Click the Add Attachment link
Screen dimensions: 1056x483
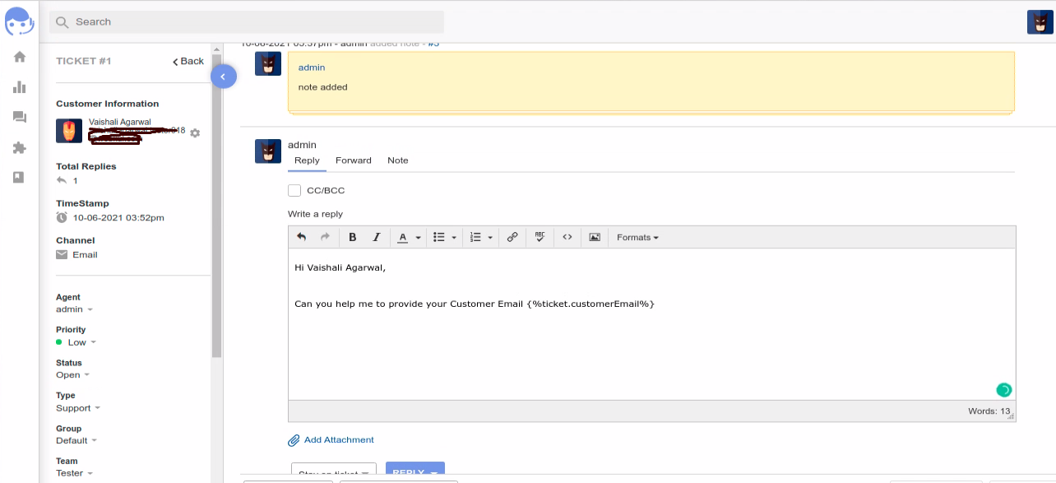point(338,439)
